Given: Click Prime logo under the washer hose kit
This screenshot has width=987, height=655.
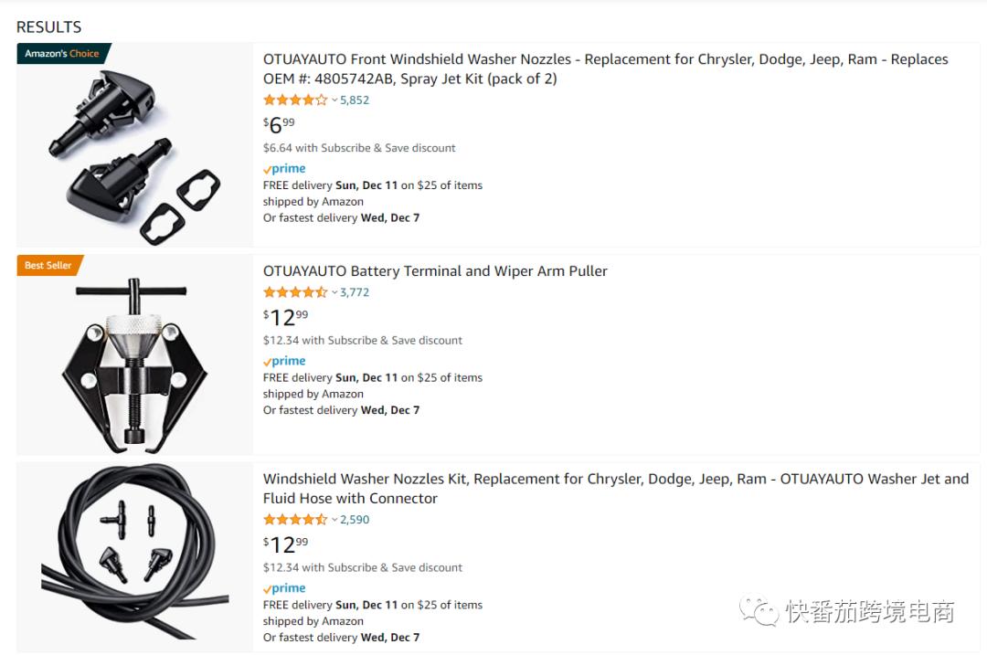Looking at the screenshot, I should tap(284, 589).
